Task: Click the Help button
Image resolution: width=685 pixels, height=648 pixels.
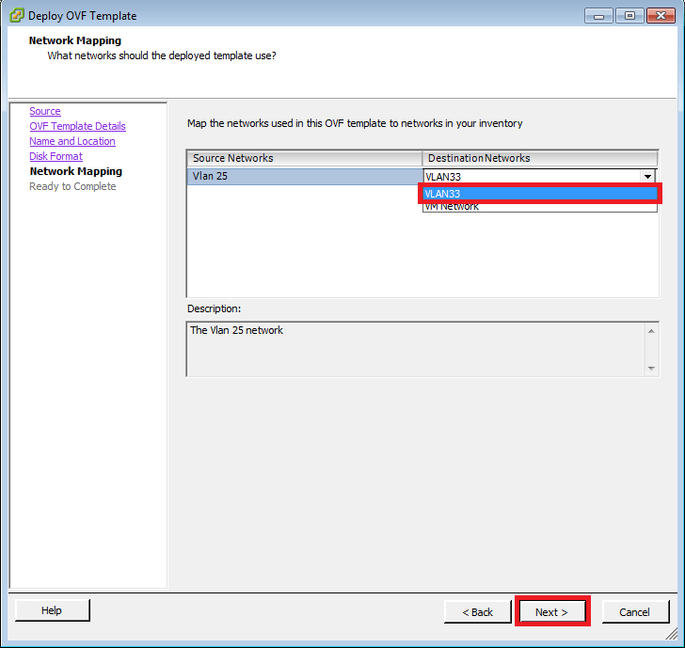Action: point(52,610)
